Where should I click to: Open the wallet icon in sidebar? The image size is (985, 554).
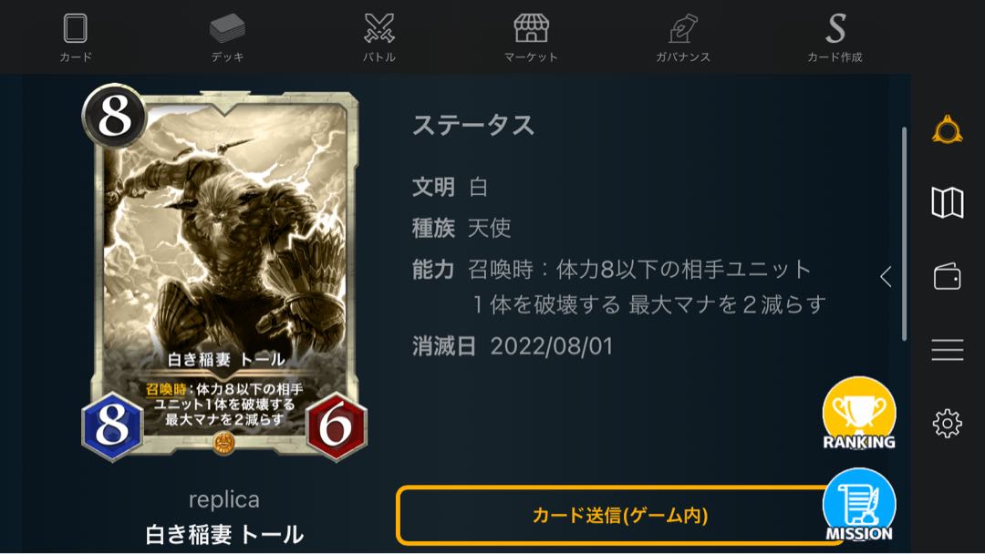coord(948,276)
